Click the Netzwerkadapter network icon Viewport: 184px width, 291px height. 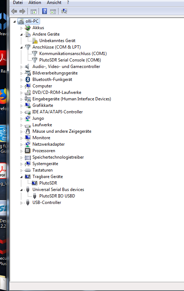(x=27, y=144)
